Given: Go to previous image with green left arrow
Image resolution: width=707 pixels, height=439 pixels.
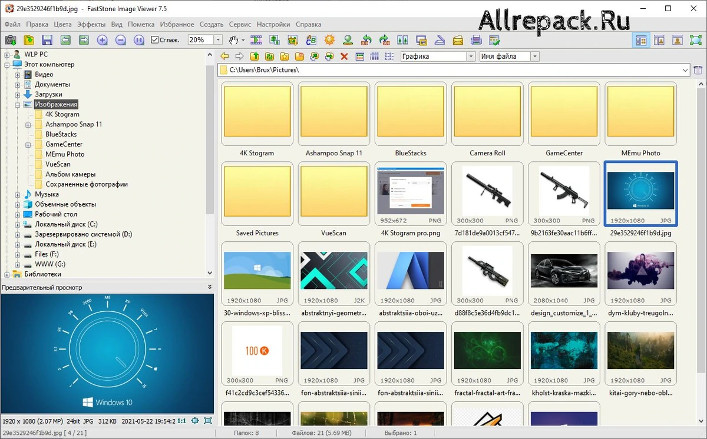Looking at the screenshot, I should coord(65,40).
